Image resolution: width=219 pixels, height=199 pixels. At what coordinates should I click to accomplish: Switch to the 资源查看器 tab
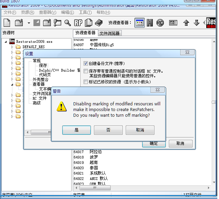pos(85,33)
